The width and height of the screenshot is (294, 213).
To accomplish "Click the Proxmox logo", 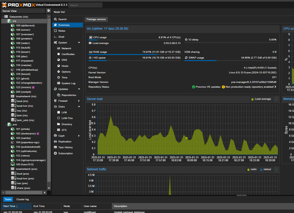I will click(18, 5).
